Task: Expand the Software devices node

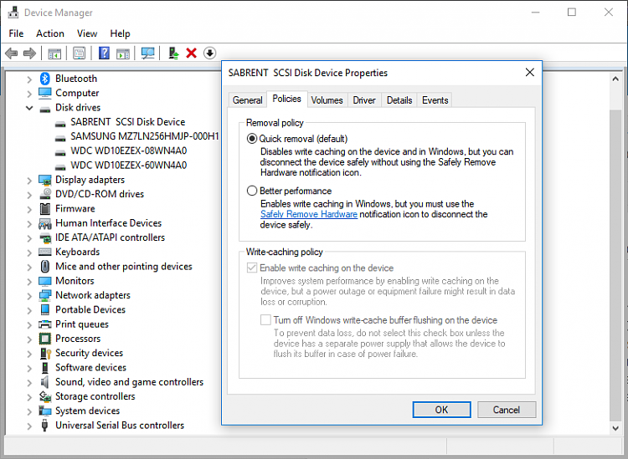Action: [29, 369]
